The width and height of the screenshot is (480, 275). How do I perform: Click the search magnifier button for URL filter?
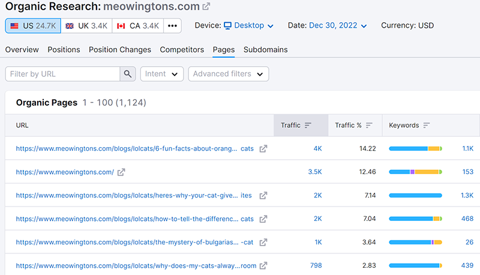128,74
